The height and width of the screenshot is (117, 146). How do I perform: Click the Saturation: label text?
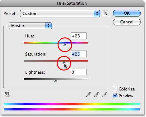(x=36, y=54)
